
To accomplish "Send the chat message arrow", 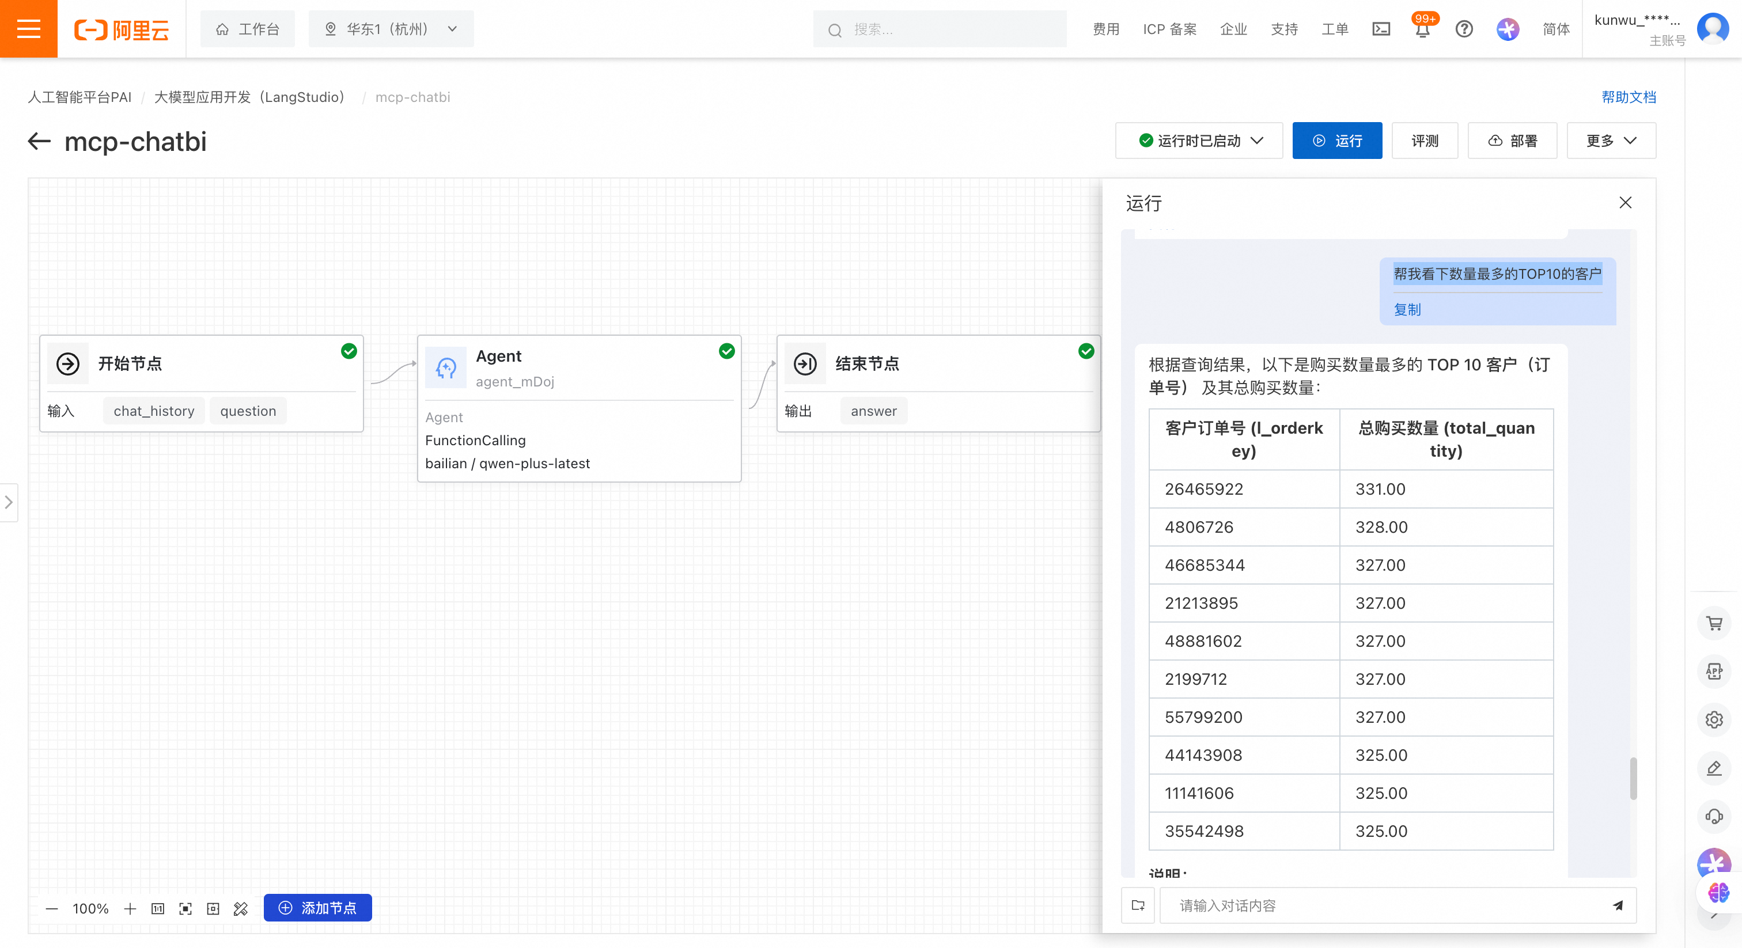I will click(1618, 905).
